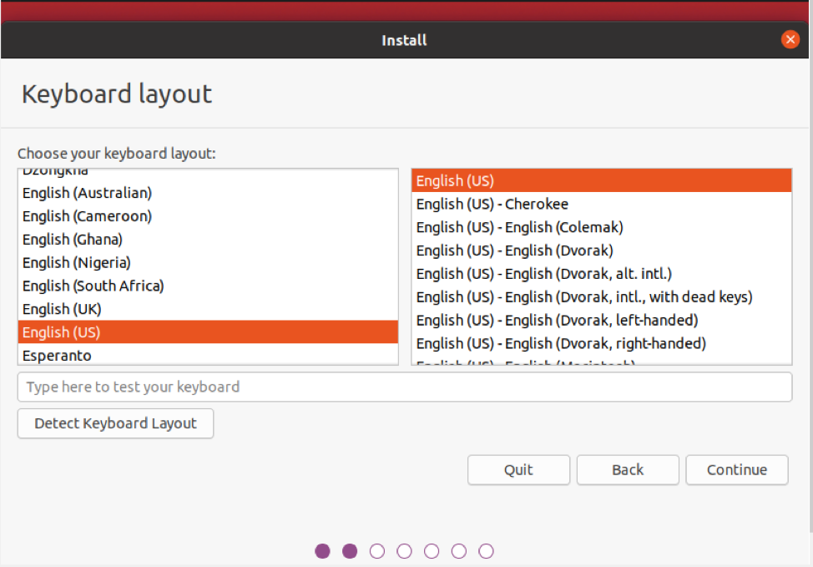The width and height of the screenshot is (813, 567).
Task: Select Dvorak, alt. intl. variant
Action: [543, 274]
